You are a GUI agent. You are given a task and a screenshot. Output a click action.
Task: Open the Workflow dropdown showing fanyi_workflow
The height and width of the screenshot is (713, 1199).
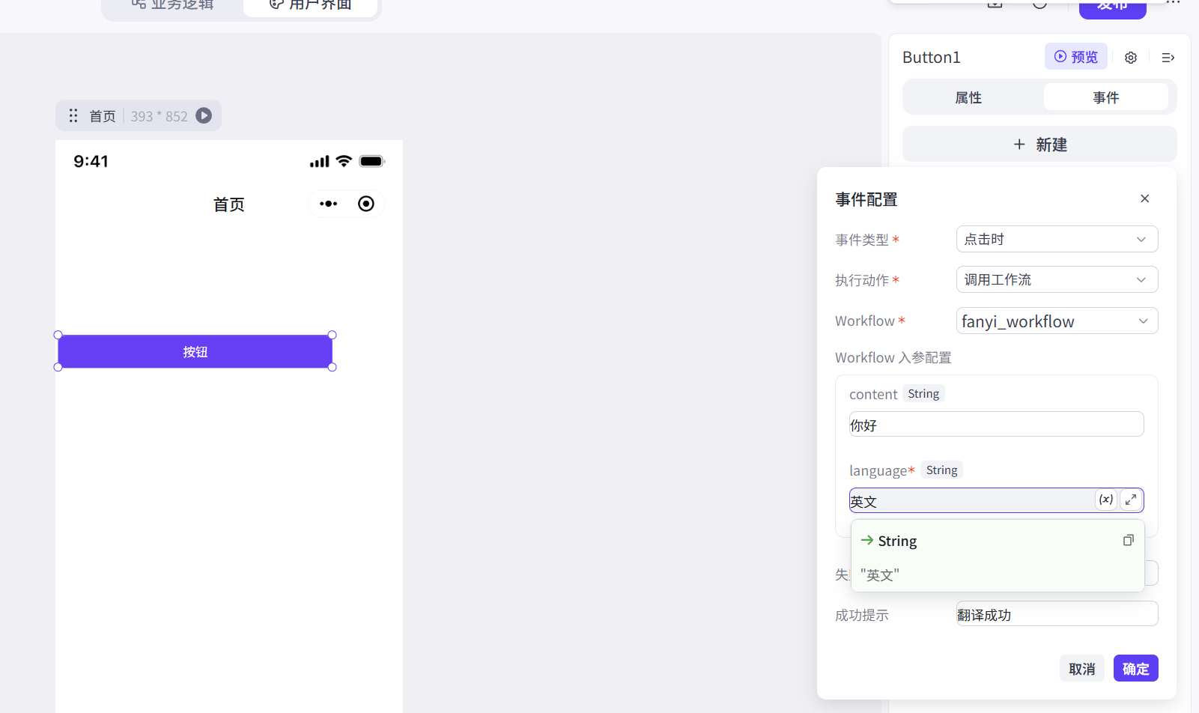pos(1056,321)
